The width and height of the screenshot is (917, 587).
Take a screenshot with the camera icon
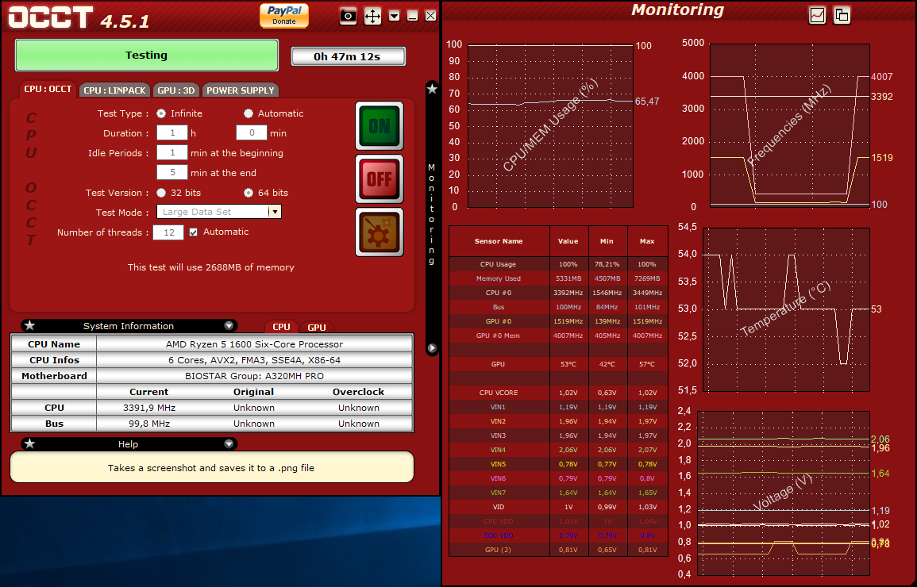[348, 16]
